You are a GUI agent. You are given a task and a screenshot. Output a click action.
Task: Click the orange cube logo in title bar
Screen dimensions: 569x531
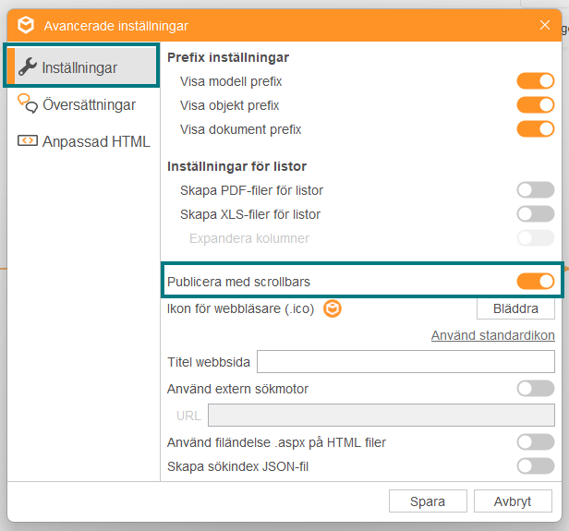click(26, 25)
